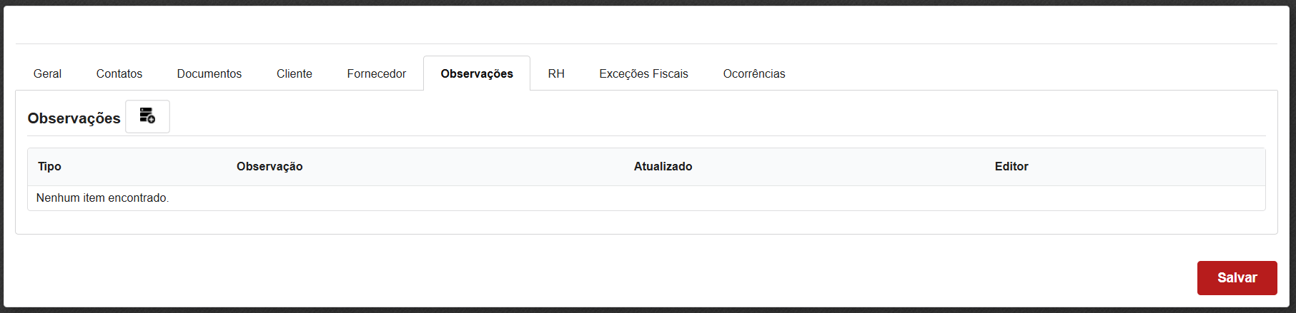View the Ocorrências tab

754,73
